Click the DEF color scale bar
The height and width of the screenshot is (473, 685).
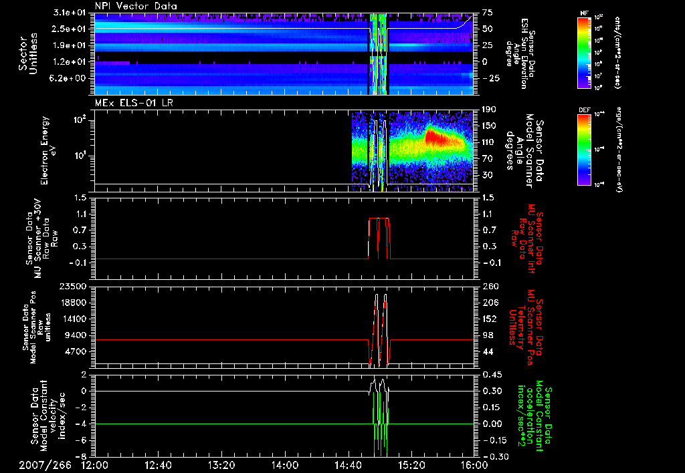(584, 149)
